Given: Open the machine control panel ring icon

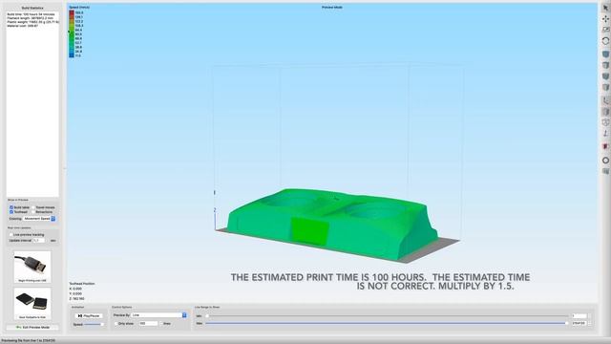Looking at the screenshot, I should click(605, 161).
